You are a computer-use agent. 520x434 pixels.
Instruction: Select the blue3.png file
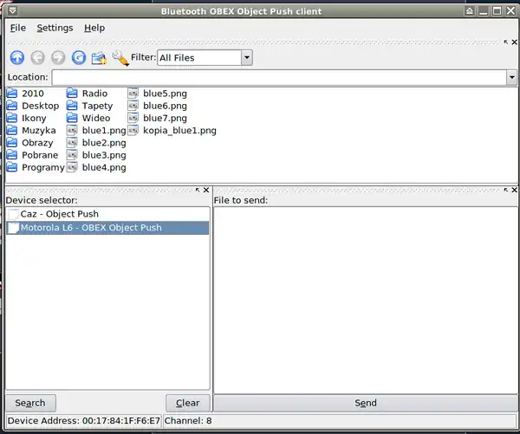pyautogui.click(x=103, y=155)
